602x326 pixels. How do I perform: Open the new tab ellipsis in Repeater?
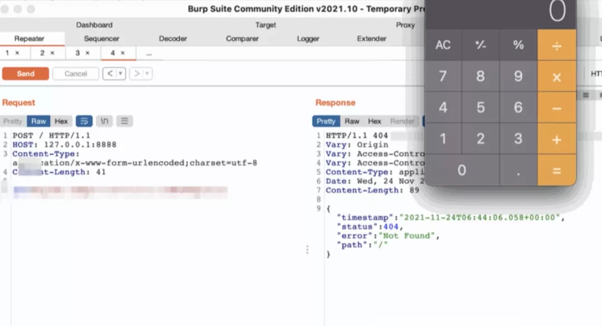pyautogui.click(x=149, y=53)
